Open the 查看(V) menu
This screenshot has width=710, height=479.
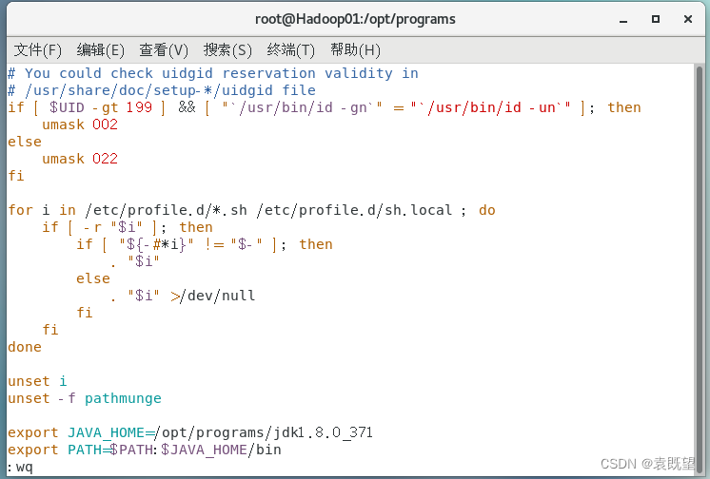point(164,49)
